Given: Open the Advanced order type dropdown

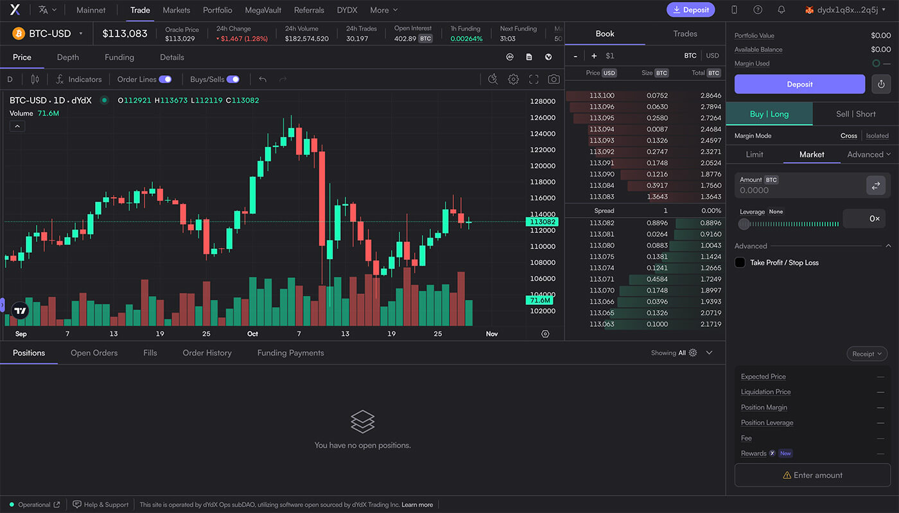Looking at the screenshot, I should tap(868, 155).
